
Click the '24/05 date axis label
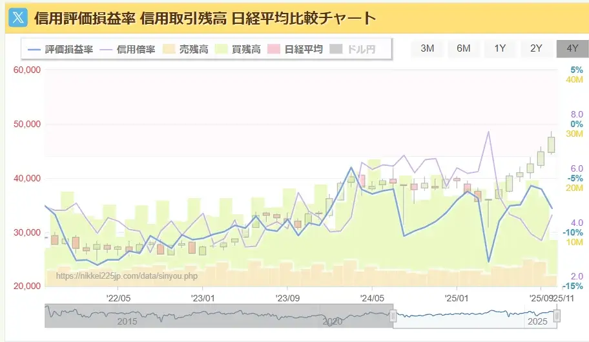point(371,298)
